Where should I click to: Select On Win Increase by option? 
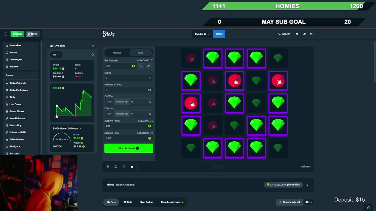122,102
